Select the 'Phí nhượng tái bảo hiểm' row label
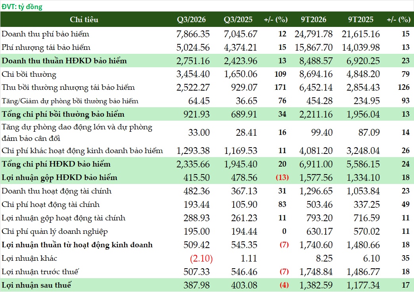The image size is (414, 292). tap(46, 47)
